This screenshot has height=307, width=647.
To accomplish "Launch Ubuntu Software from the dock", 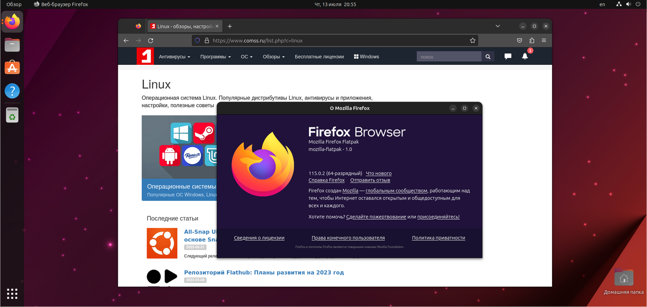I will [x=13, y=68].
